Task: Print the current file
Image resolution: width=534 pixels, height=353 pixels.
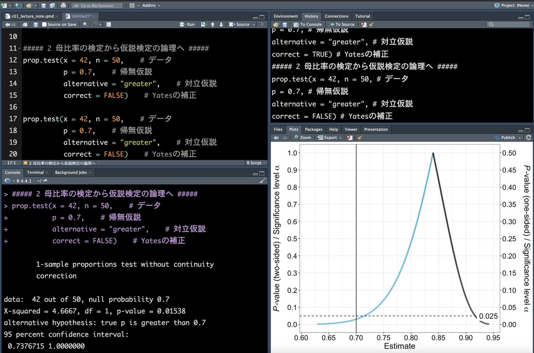Action: 63,5
